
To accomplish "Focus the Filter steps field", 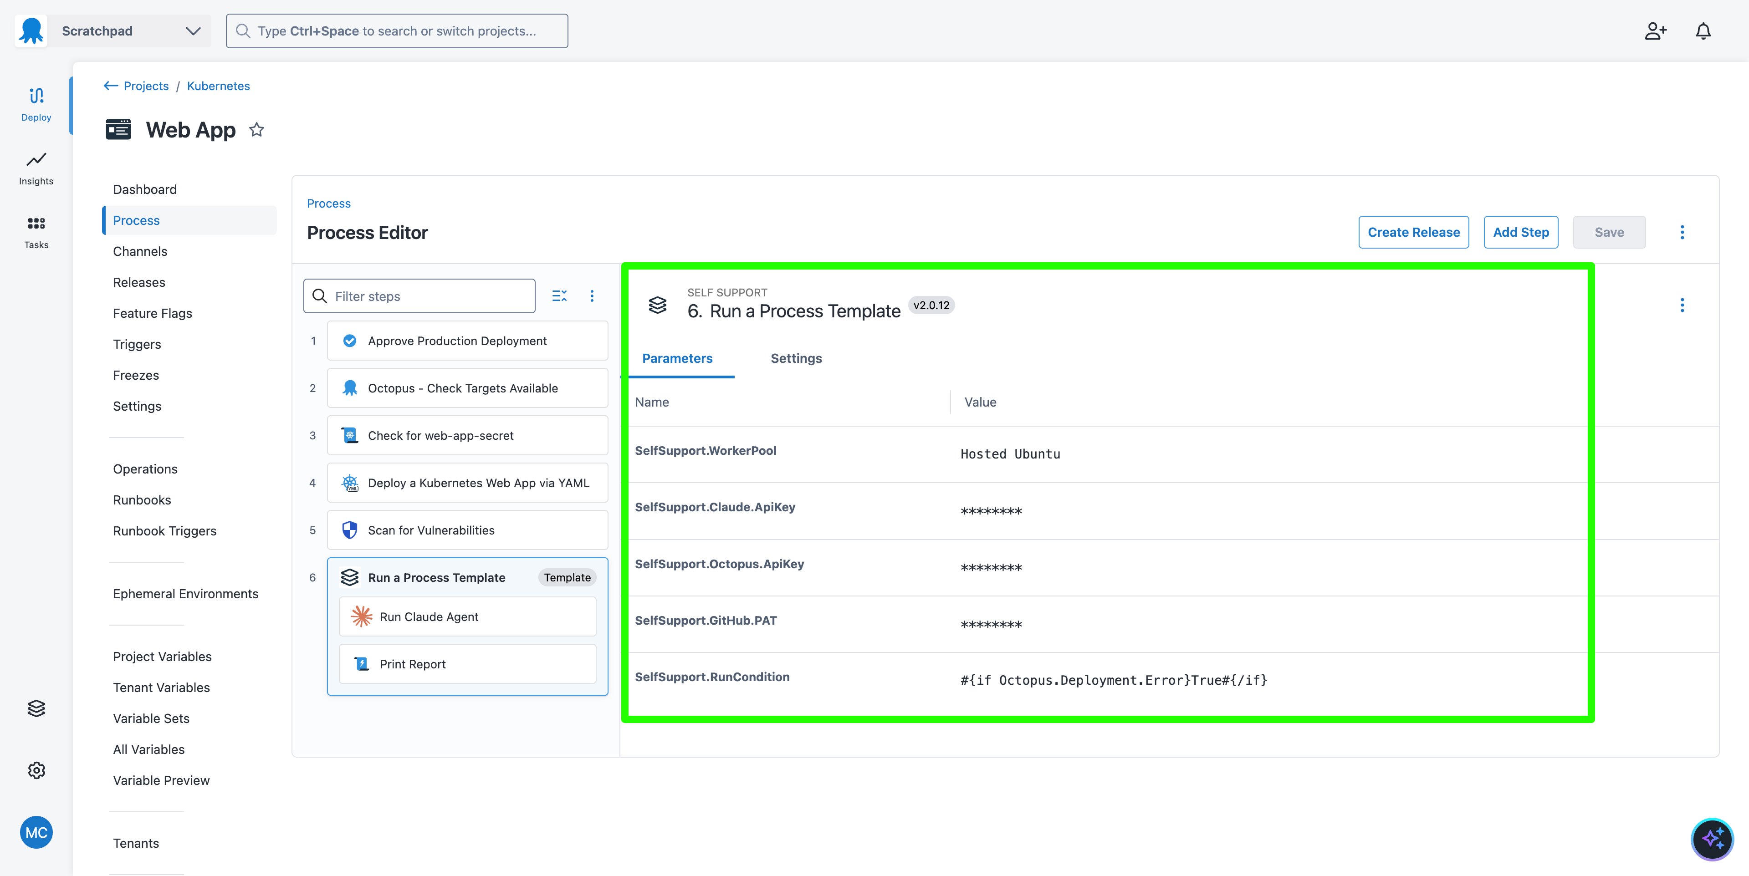I will pos(419,296).
